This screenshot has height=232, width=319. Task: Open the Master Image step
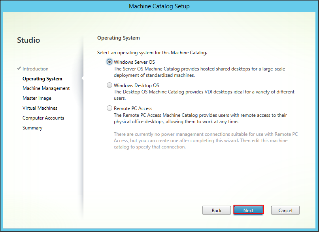tap(37, 98)
